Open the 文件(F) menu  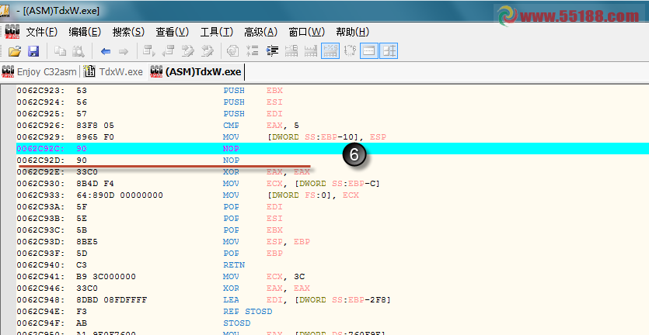(x=42, y=32)
